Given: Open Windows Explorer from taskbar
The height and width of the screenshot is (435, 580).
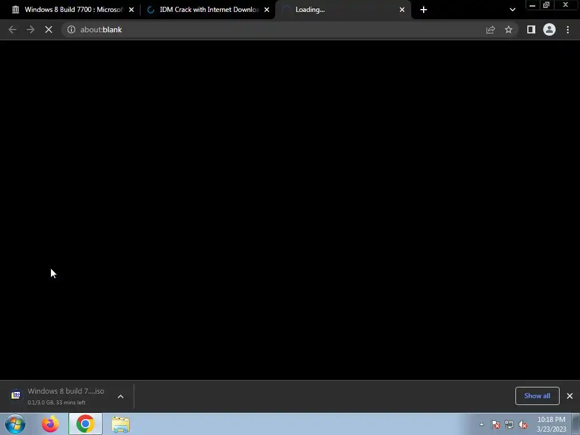Looking at the screenshot, I should pos(121,425).
